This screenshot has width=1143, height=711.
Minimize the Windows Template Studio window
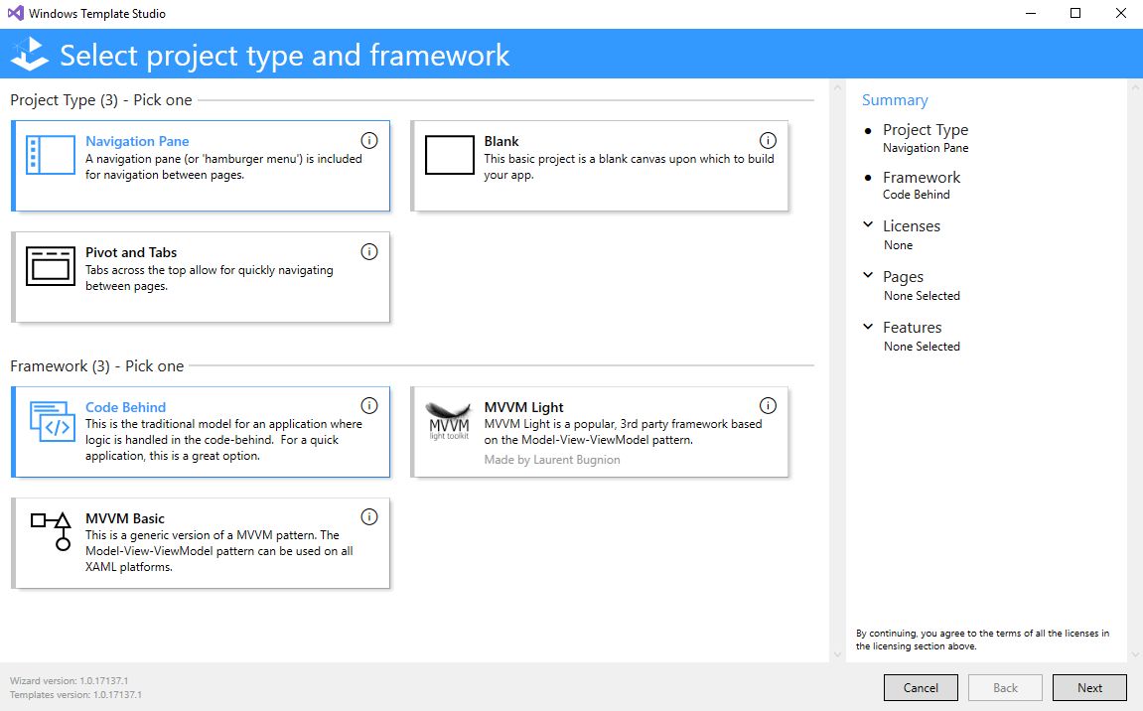coord(1031,13)
